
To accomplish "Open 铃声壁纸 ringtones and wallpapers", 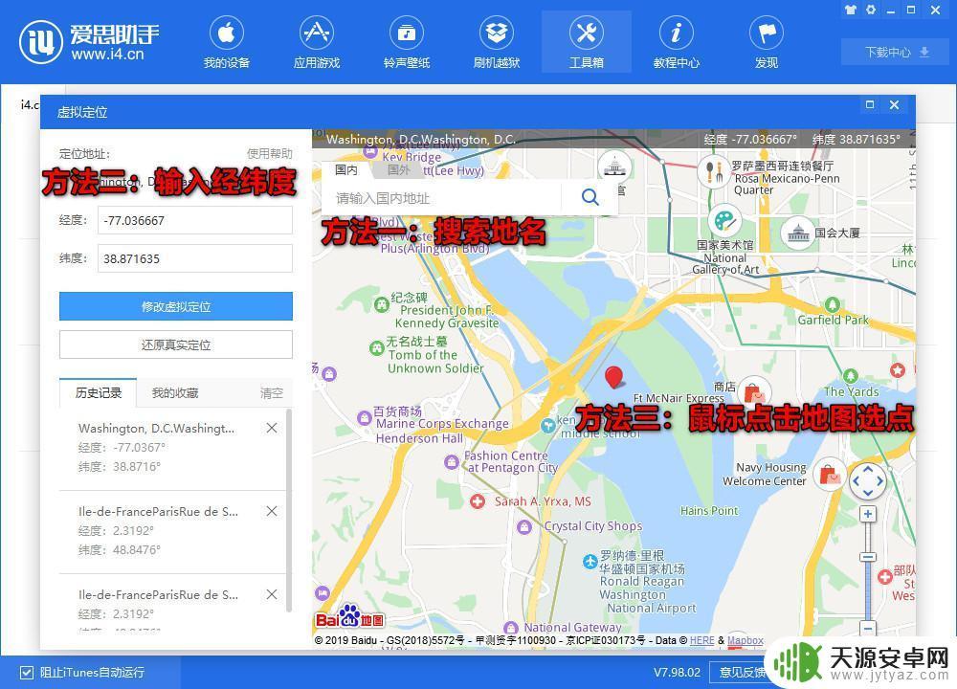I will coord(407,43).
